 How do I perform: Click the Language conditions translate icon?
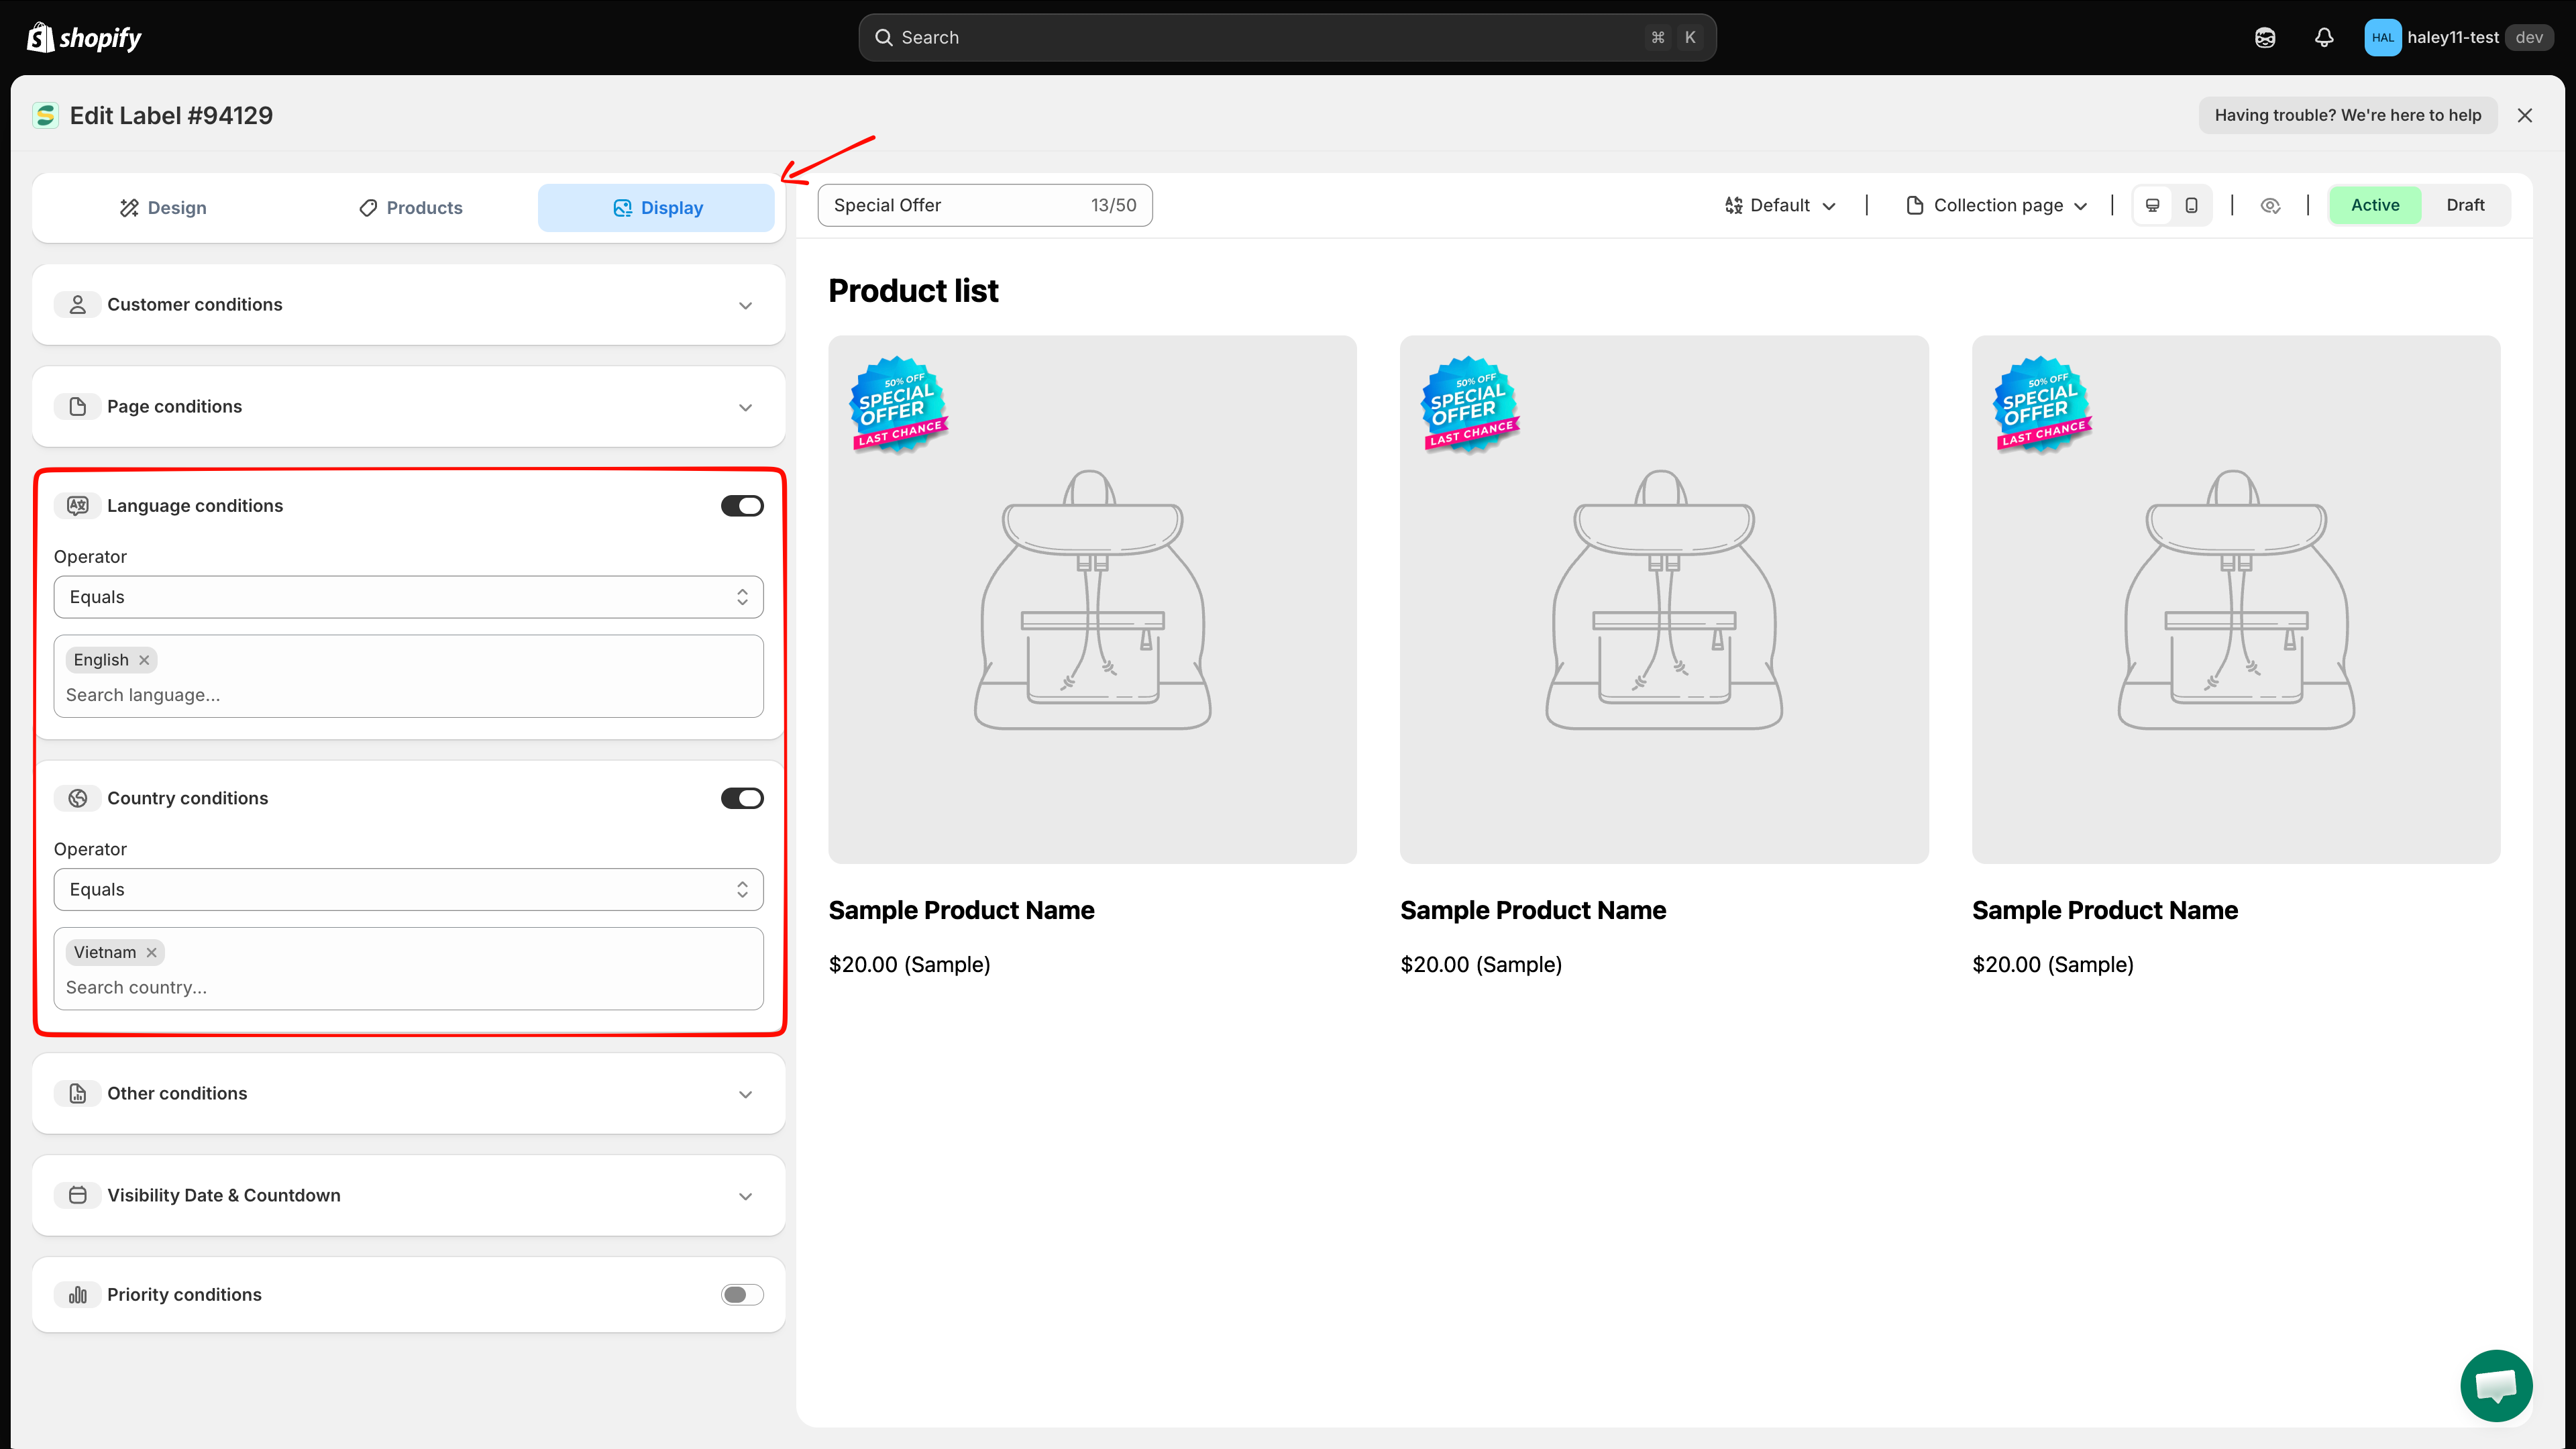click(77, 505)
